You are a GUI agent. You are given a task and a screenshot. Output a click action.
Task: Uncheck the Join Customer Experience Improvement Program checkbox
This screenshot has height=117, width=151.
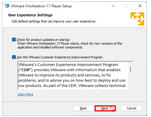(x=14, y=57)
